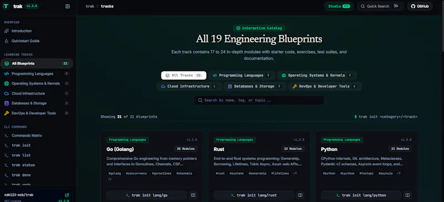Select DevOps & Developer Tools filter tab

[x=325, y=86]
